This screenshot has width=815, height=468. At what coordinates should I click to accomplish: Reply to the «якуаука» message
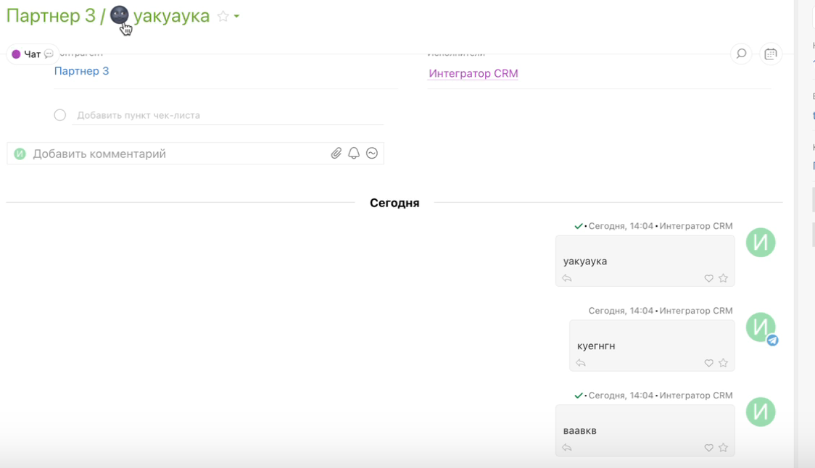(567, 278)
